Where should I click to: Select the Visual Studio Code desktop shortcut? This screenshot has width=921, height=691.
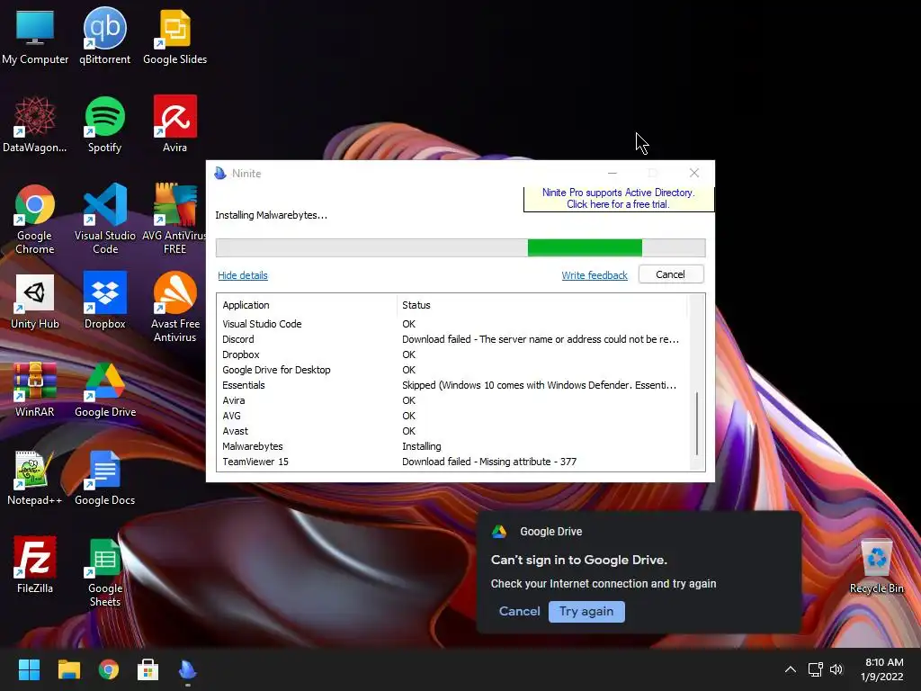pos(104,220)
